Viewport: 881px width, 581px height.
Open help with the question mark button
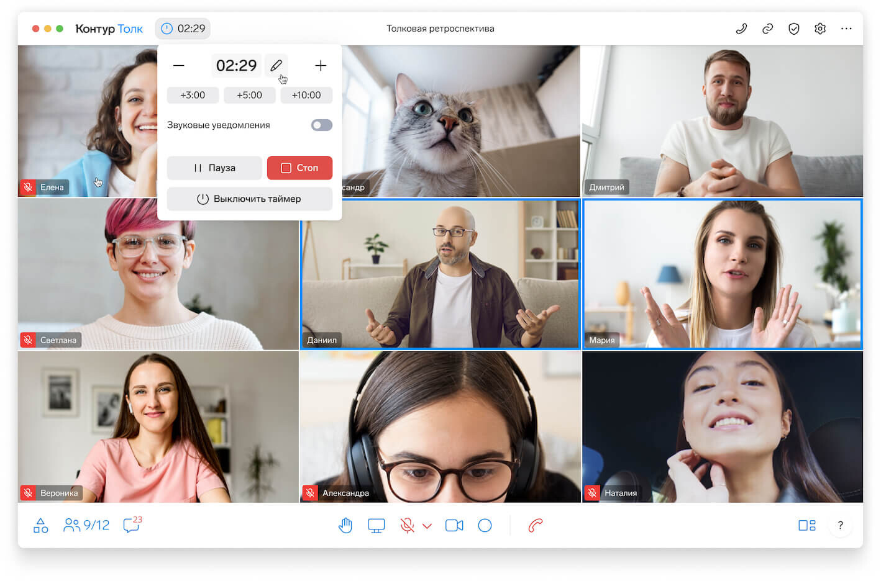tap(841, 526)
